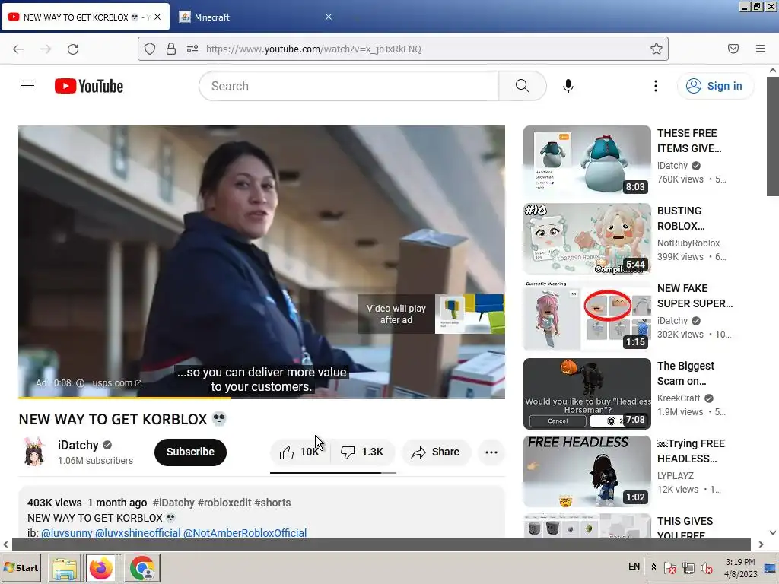Click THESE FREE ITEMS GIVE title
The image size is (779, 584).
689,141
